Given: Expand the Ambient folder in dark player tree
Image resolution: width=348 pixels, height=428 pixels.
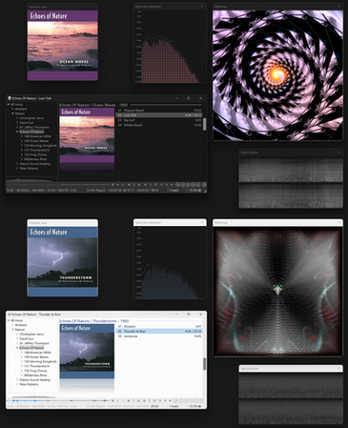Looking at the screenshot, I should pyautogui.click(x=13, y=109).
